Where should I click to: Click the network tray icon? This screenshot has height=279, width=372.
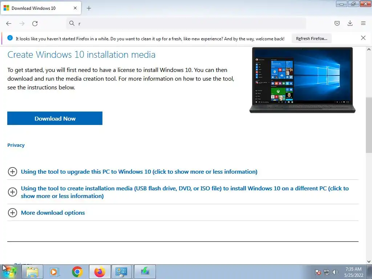coord(327,272)
